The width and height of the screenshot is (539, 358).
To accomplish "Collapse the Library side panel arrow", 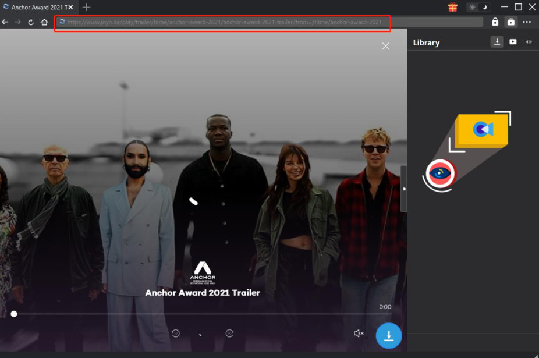I will [404, 189].
